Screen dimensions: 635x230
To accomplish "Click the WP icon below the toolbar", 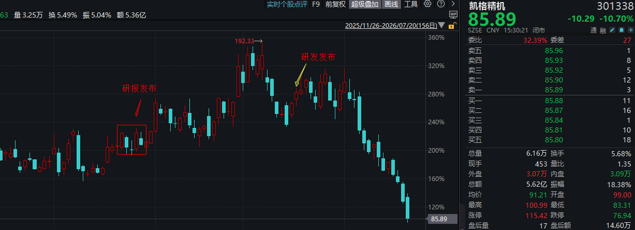I will coord(453,15).
